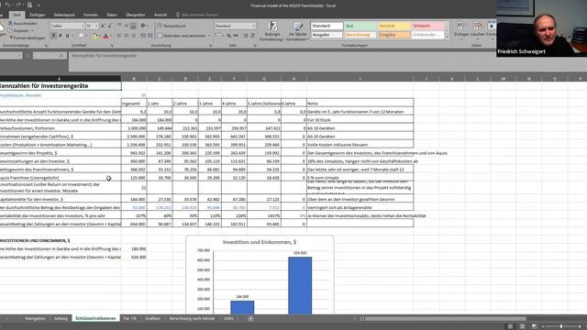The width and height of the screenshot is (587, 330).
Task: Click the horizontal scrollbar
Action: click(x=446, y=319)
